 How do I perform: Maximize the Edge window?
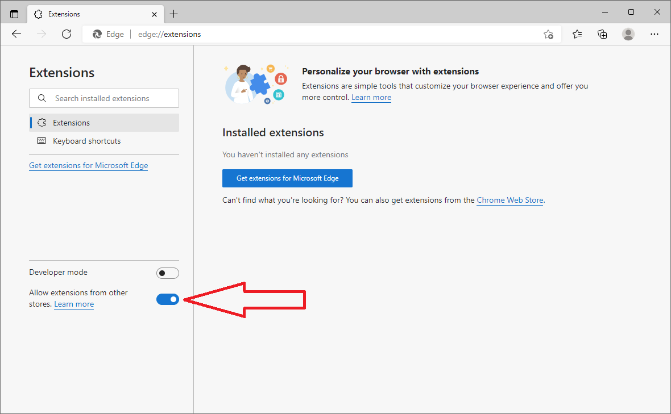tap(631, 12)
